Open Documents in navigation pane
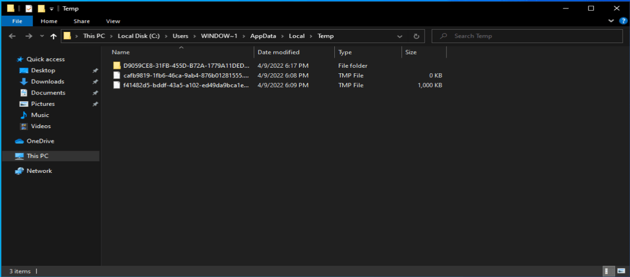This screenshot has width=630, height=277. tap(48, 93)
